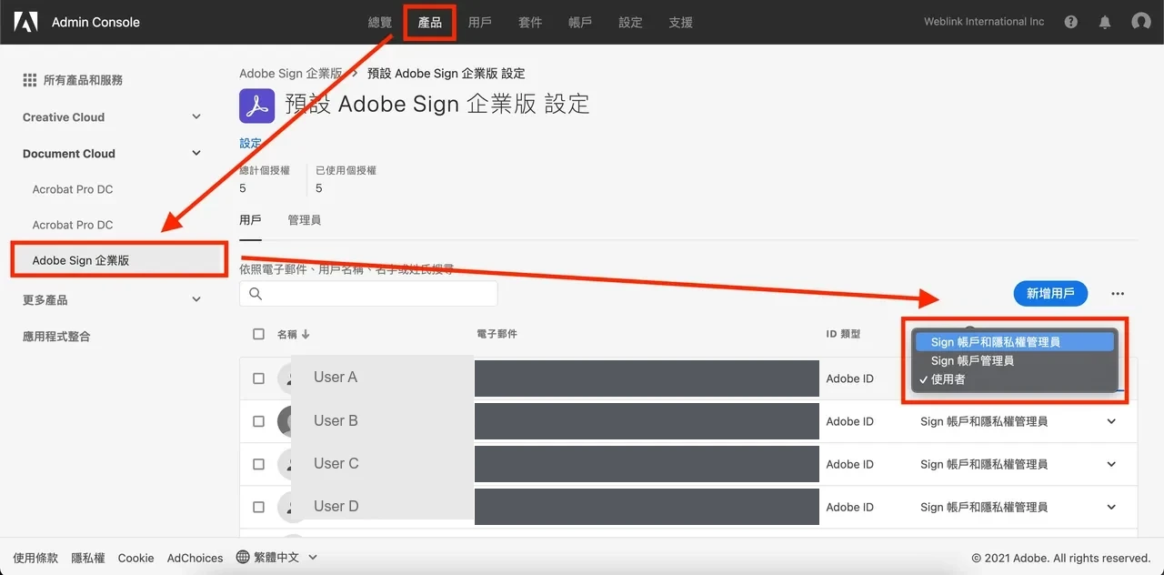This screenshot has width=1164, height=575.
Task: Click the search magnifier icon
Action: [256, 294]
